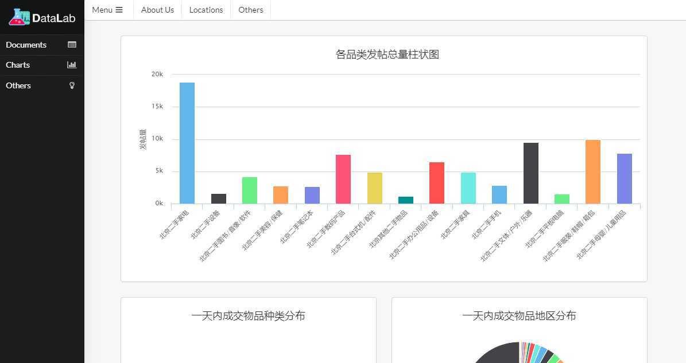Click the 北京二手美容/保健 bar
Image resolution: width=686 pixels, height=363 pixels.
[x=281, y=195]
